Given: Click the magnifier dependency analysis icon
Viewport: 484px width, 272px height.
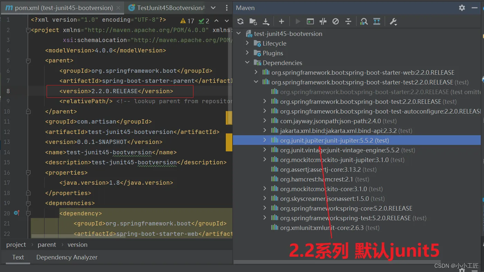Looking at the screenshot, I should point(364,21).
